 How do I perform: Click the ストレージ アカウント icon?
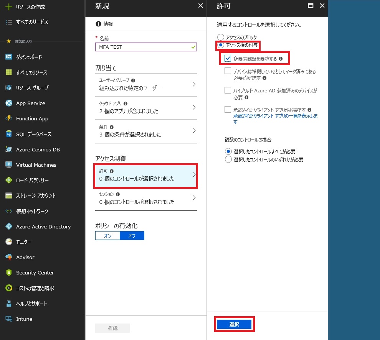coord(9,195)
